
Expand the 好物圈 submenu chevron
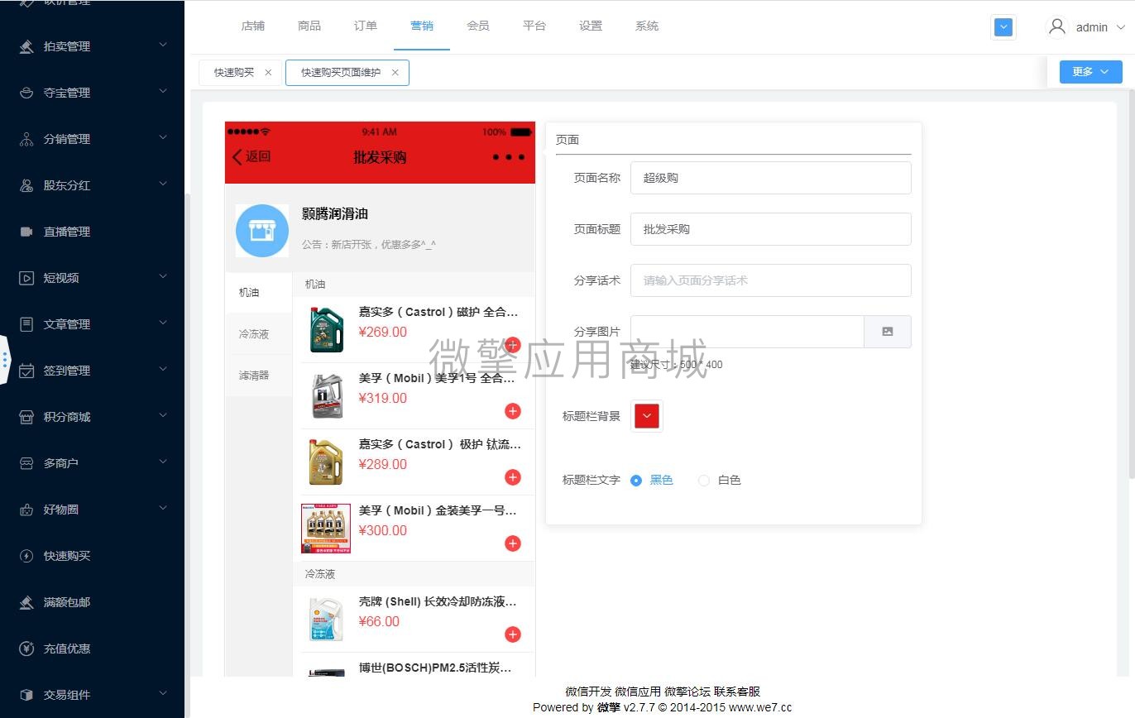pos(163,509)
